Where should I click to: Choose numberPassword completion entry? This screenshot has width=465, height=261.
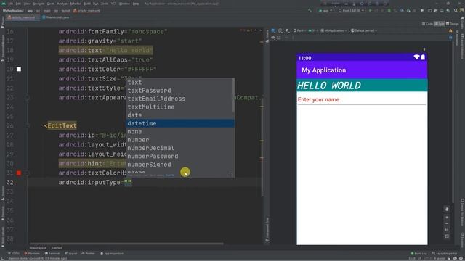180,157
